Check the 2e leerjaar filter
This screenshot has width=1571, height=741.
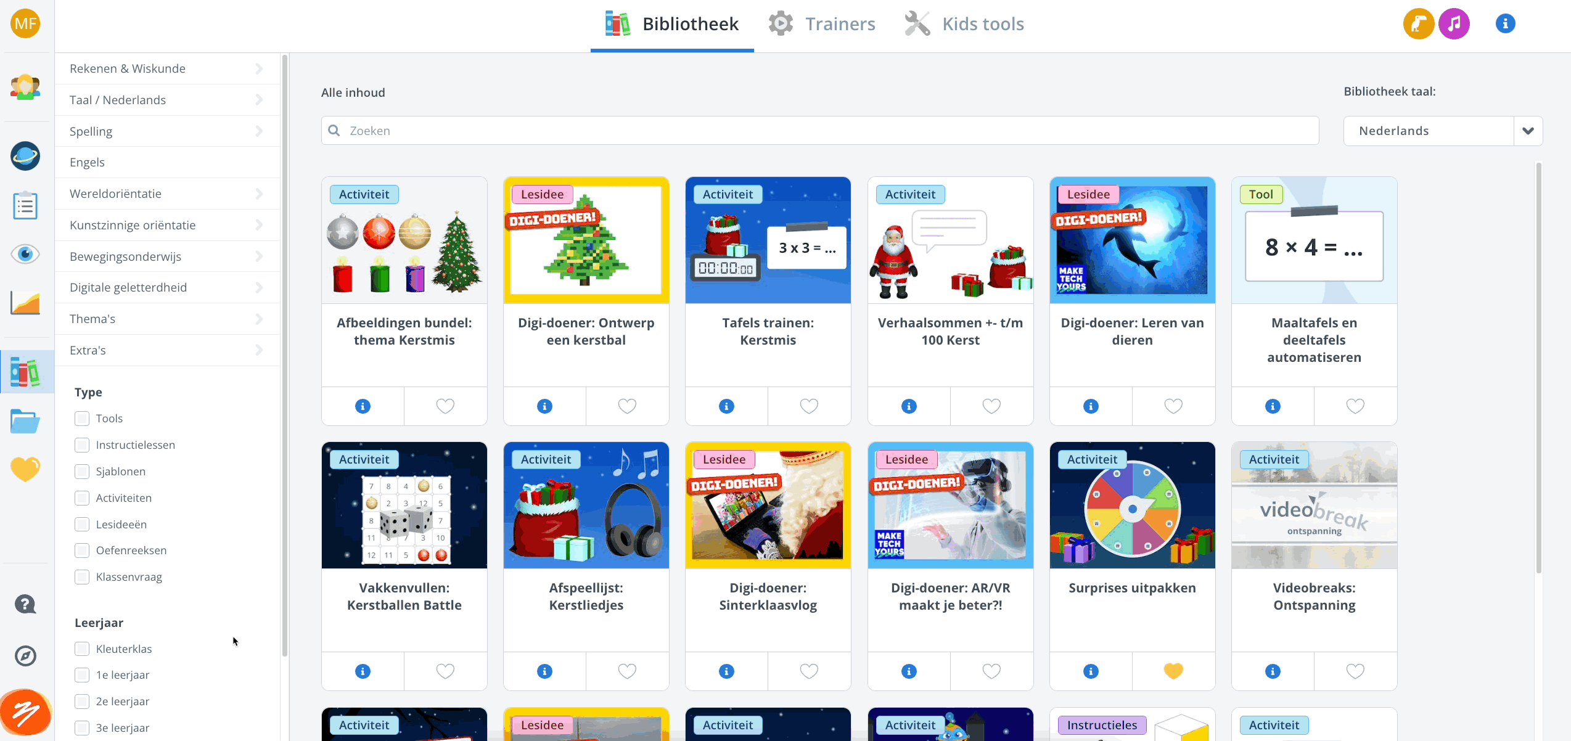pyautogui.click(x=82, y=702)
